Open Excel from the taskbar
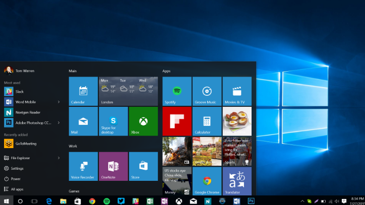365x205 pixels. [x=150, y=201]
